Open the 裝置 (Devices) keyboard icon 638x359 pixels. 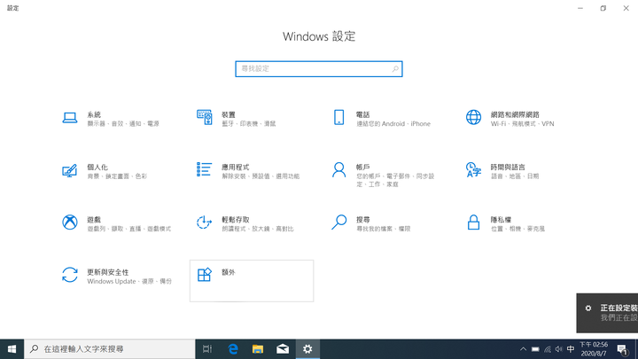[x=205, y=117]
